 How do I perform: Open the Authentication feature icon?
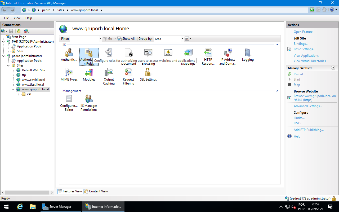tap(69, 53)
